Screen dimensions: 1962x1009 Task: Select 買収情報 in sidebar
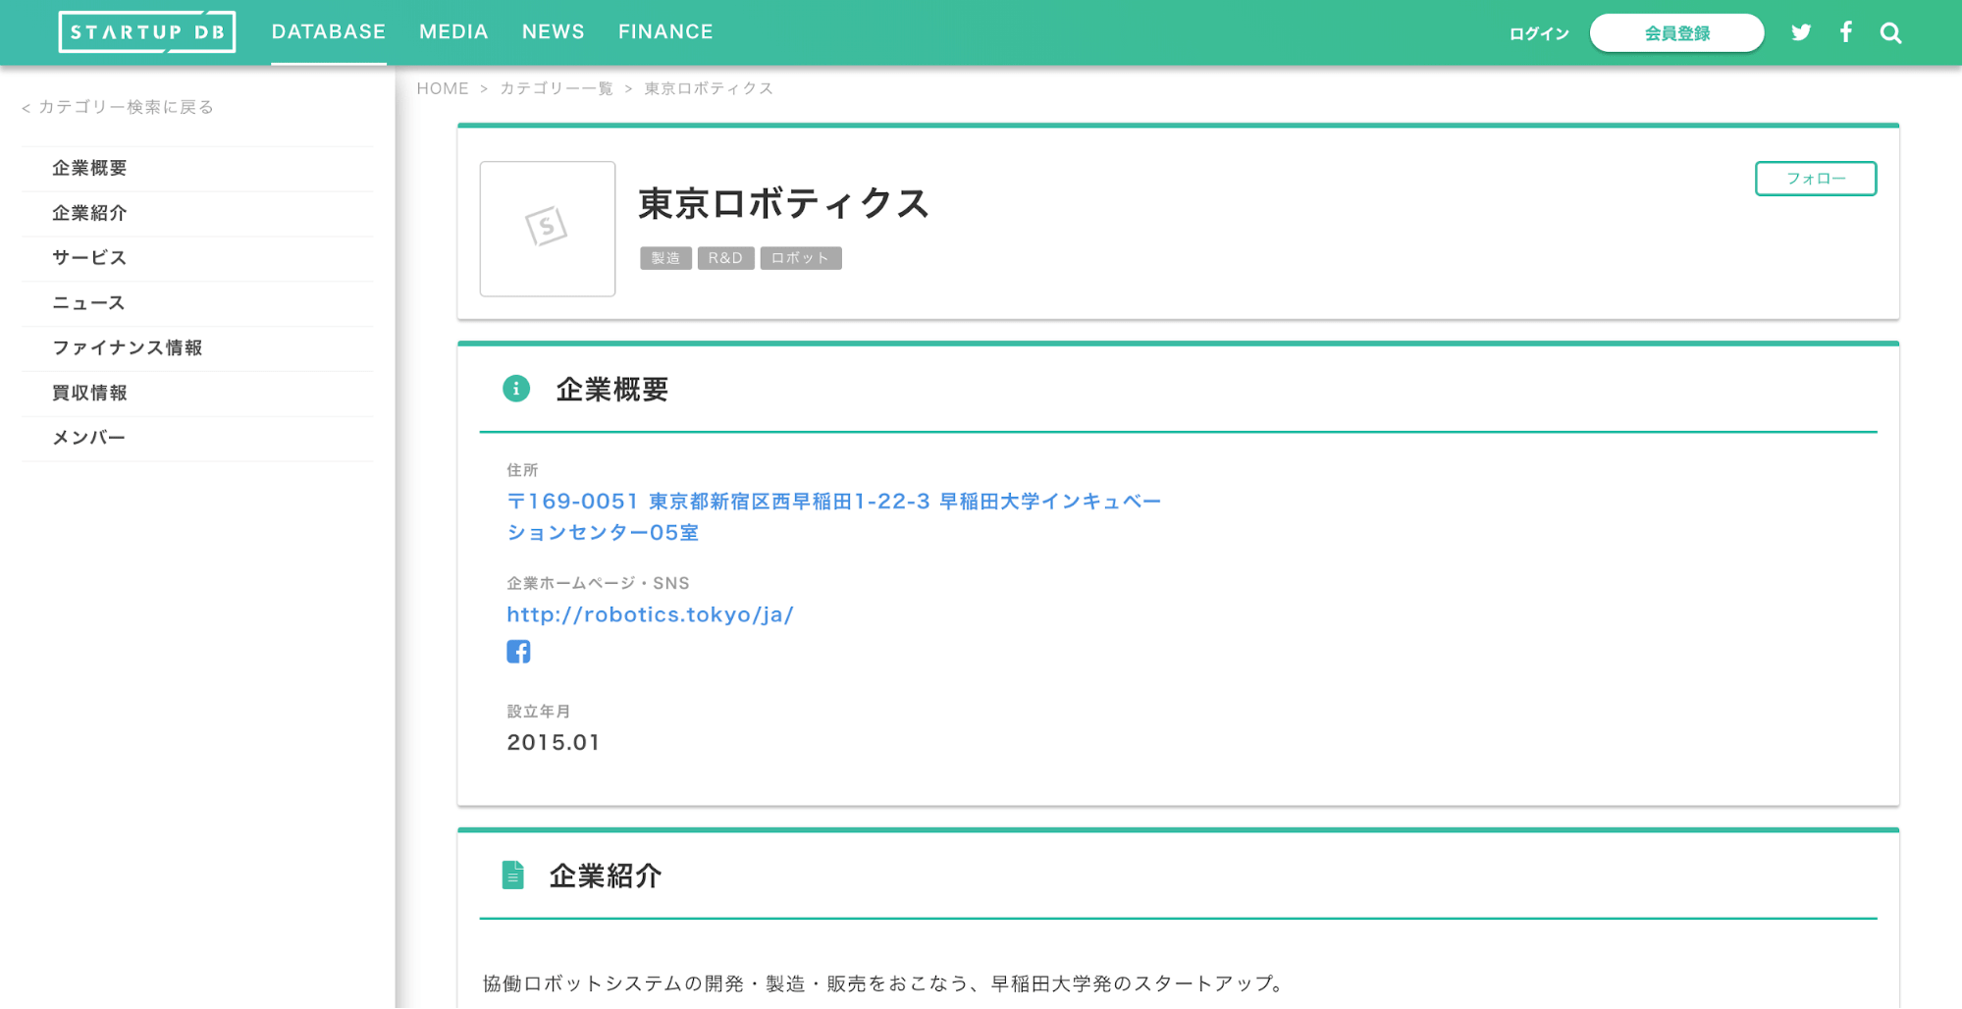tap(197, 395)
